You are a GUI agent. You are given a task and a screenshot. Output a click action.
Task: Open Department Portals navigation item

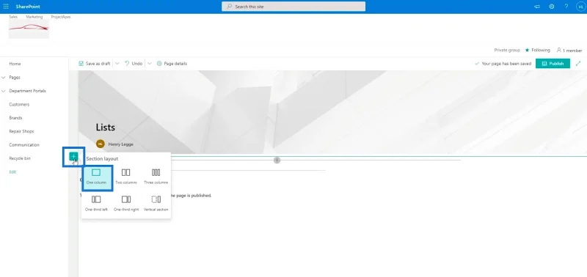click(28, 91)
